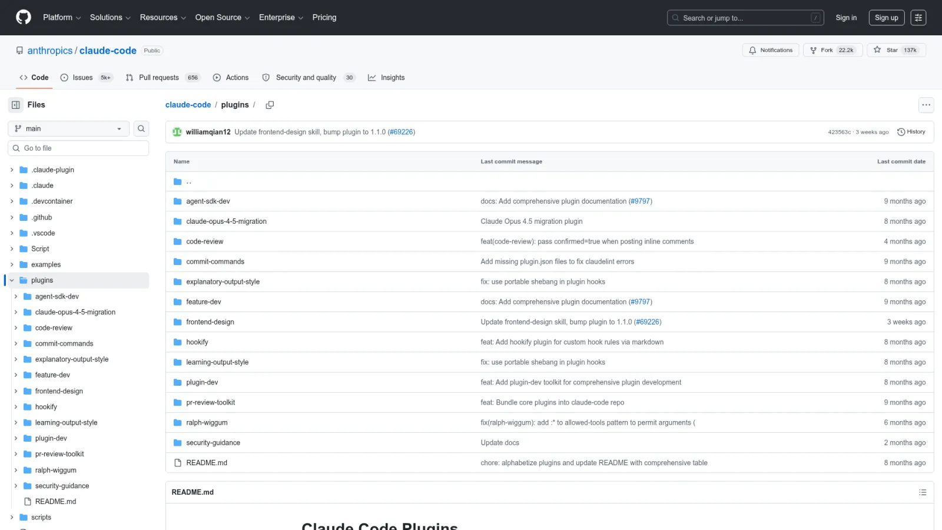Open the more options ellipsis menu
This screenshot has width=942, height=530.
(926, 105)
